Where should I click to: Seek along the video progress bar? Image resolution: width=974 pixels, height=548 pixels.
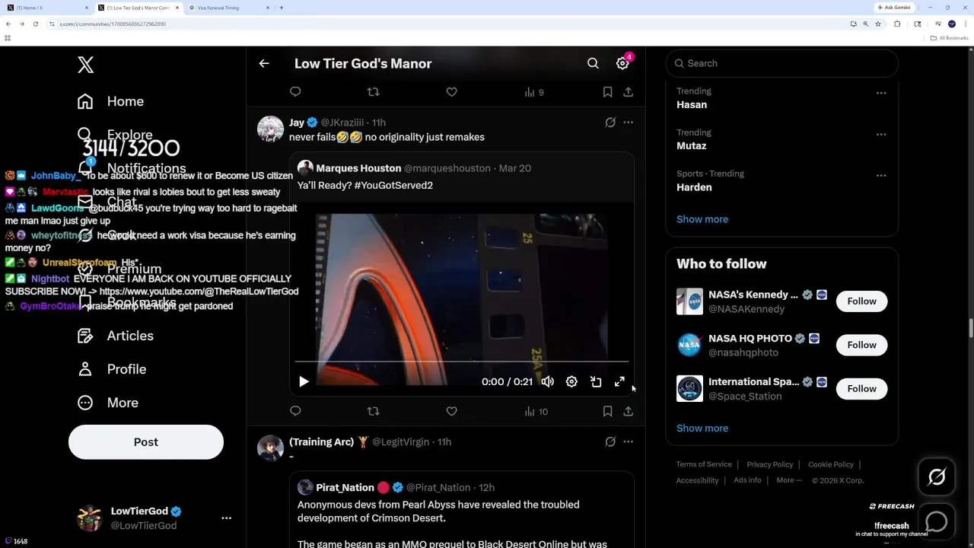pyautogui.click(x=462, y=362)
